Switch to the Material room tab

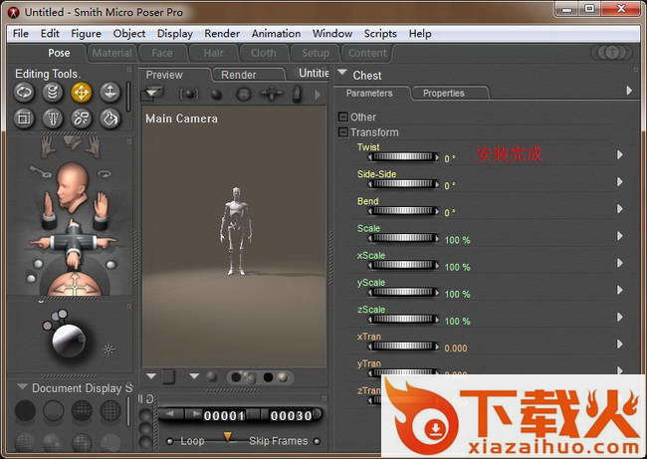[111, 53]
